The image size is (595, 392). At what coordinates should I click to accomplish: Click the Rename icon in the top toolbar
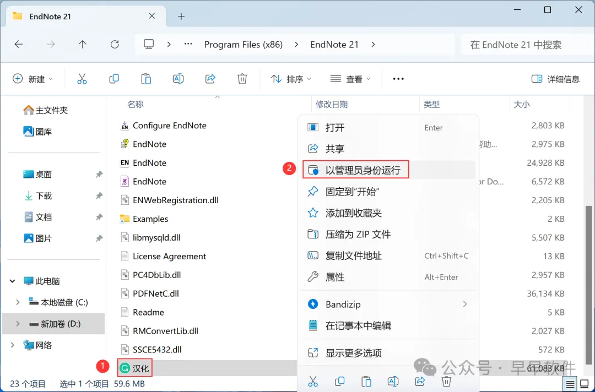coord(178,79)
